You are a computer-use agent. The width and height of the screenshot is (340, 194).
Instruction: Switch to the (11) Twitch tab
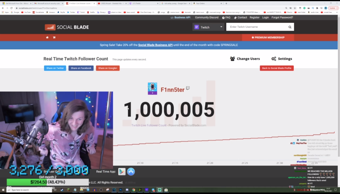[144, 4]
